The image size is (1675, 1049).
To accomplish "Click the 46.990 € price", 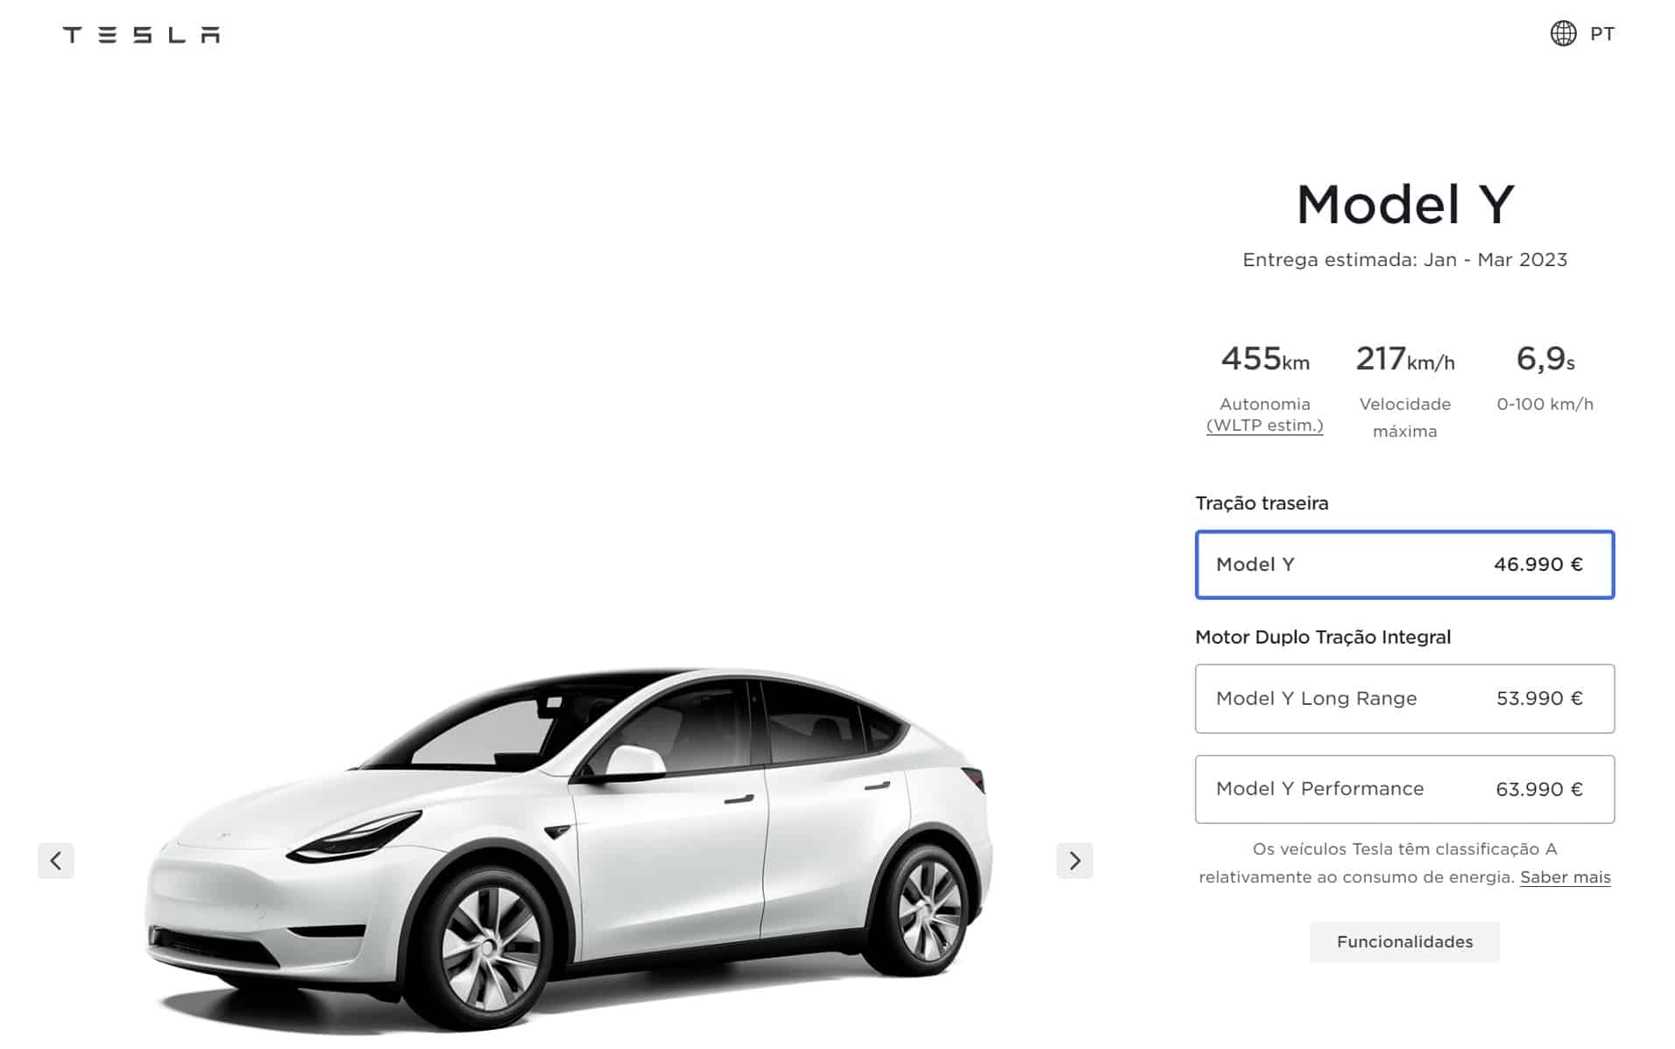I will pos(1538,565).
